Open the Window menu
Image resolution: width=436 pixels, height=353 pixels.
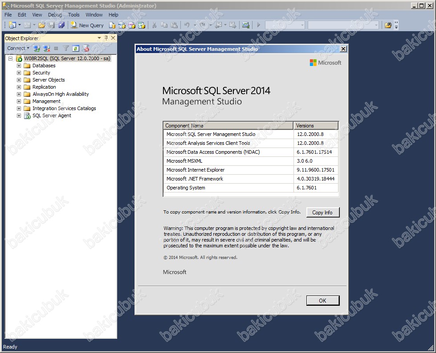94,15
